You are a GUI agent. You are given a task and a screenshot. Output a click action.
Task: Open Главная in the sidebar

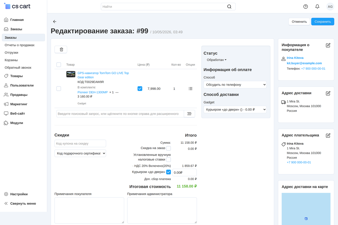tap(17, 20)
